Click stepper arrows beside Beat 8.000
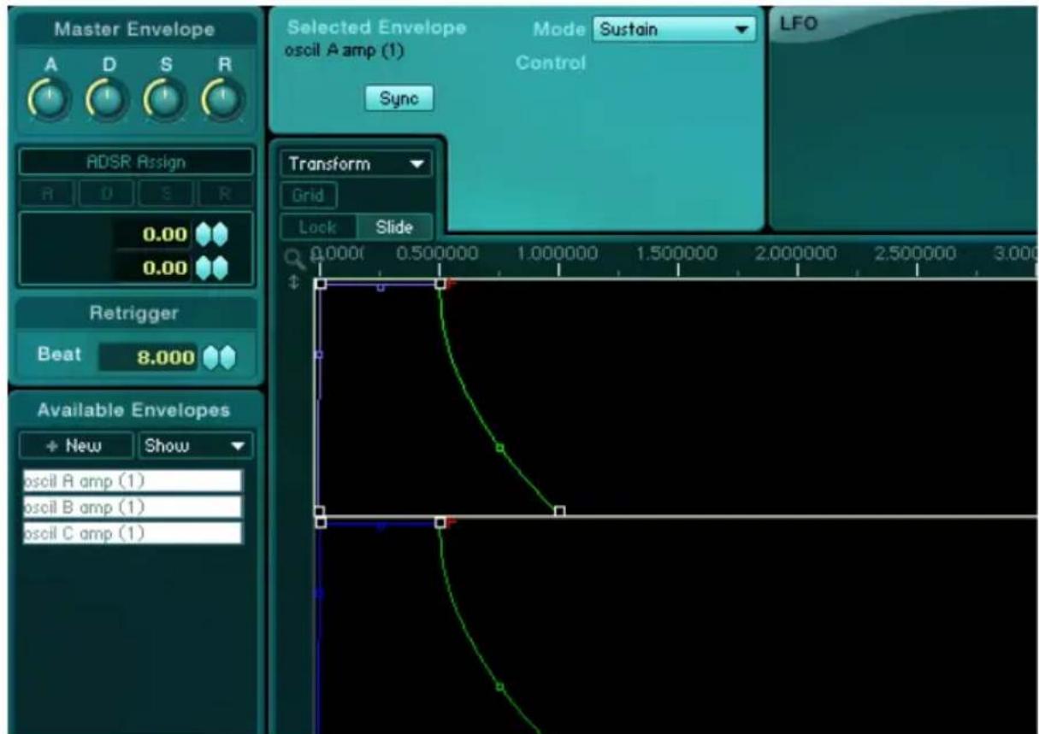1039x734 pixels. point(221,357)
